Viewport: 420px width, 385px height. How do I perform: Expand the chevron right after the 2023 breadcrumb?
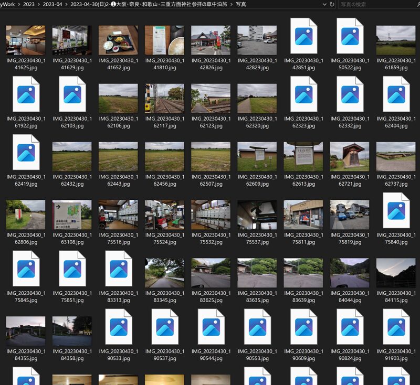[x=38, y=4]
